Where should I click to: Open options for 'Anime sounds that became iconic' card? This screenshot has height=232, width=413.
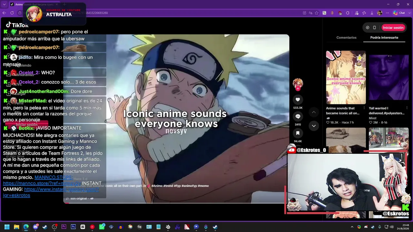click(x=364, y=108)
